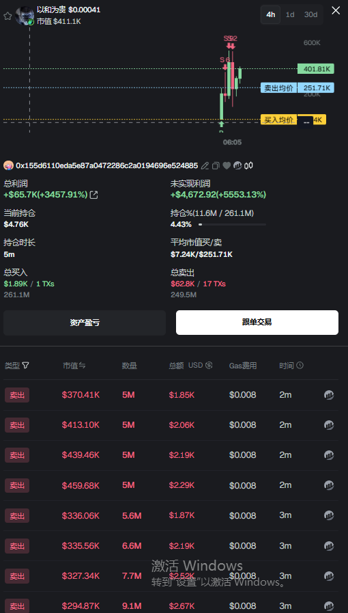Toggle the 总额 USD currency switch
The width and height of the screenshot is (348, 613).
coord(200,366)
